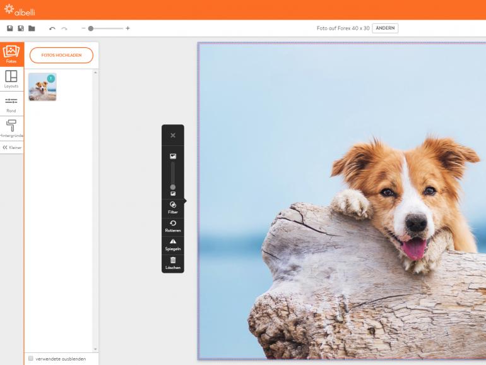Screen dimensions: 486x365
Task: Click the first save disk icon
Action: point(10,28)
